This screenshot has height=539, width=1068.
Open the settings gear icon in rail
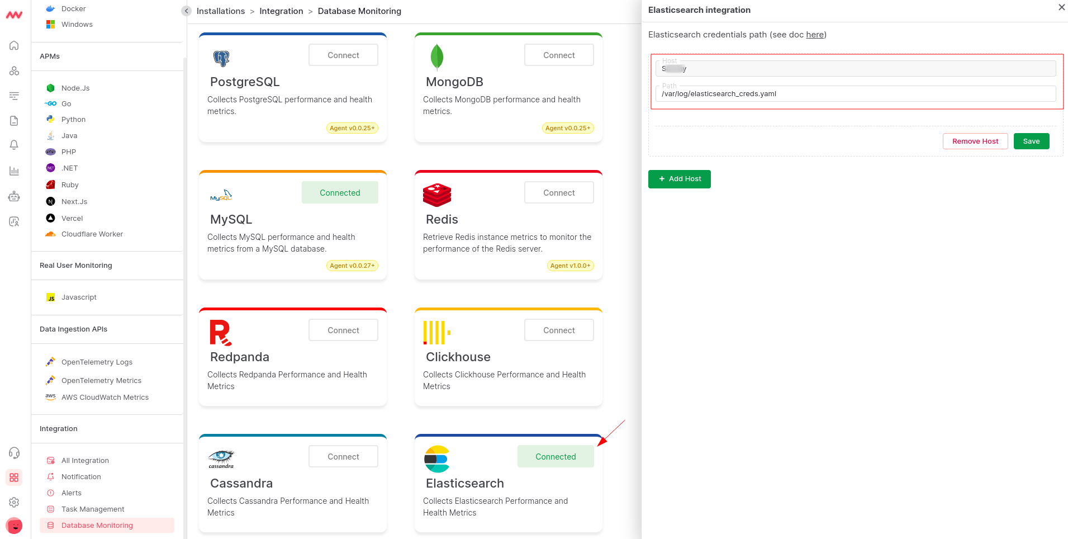point(14,502)
